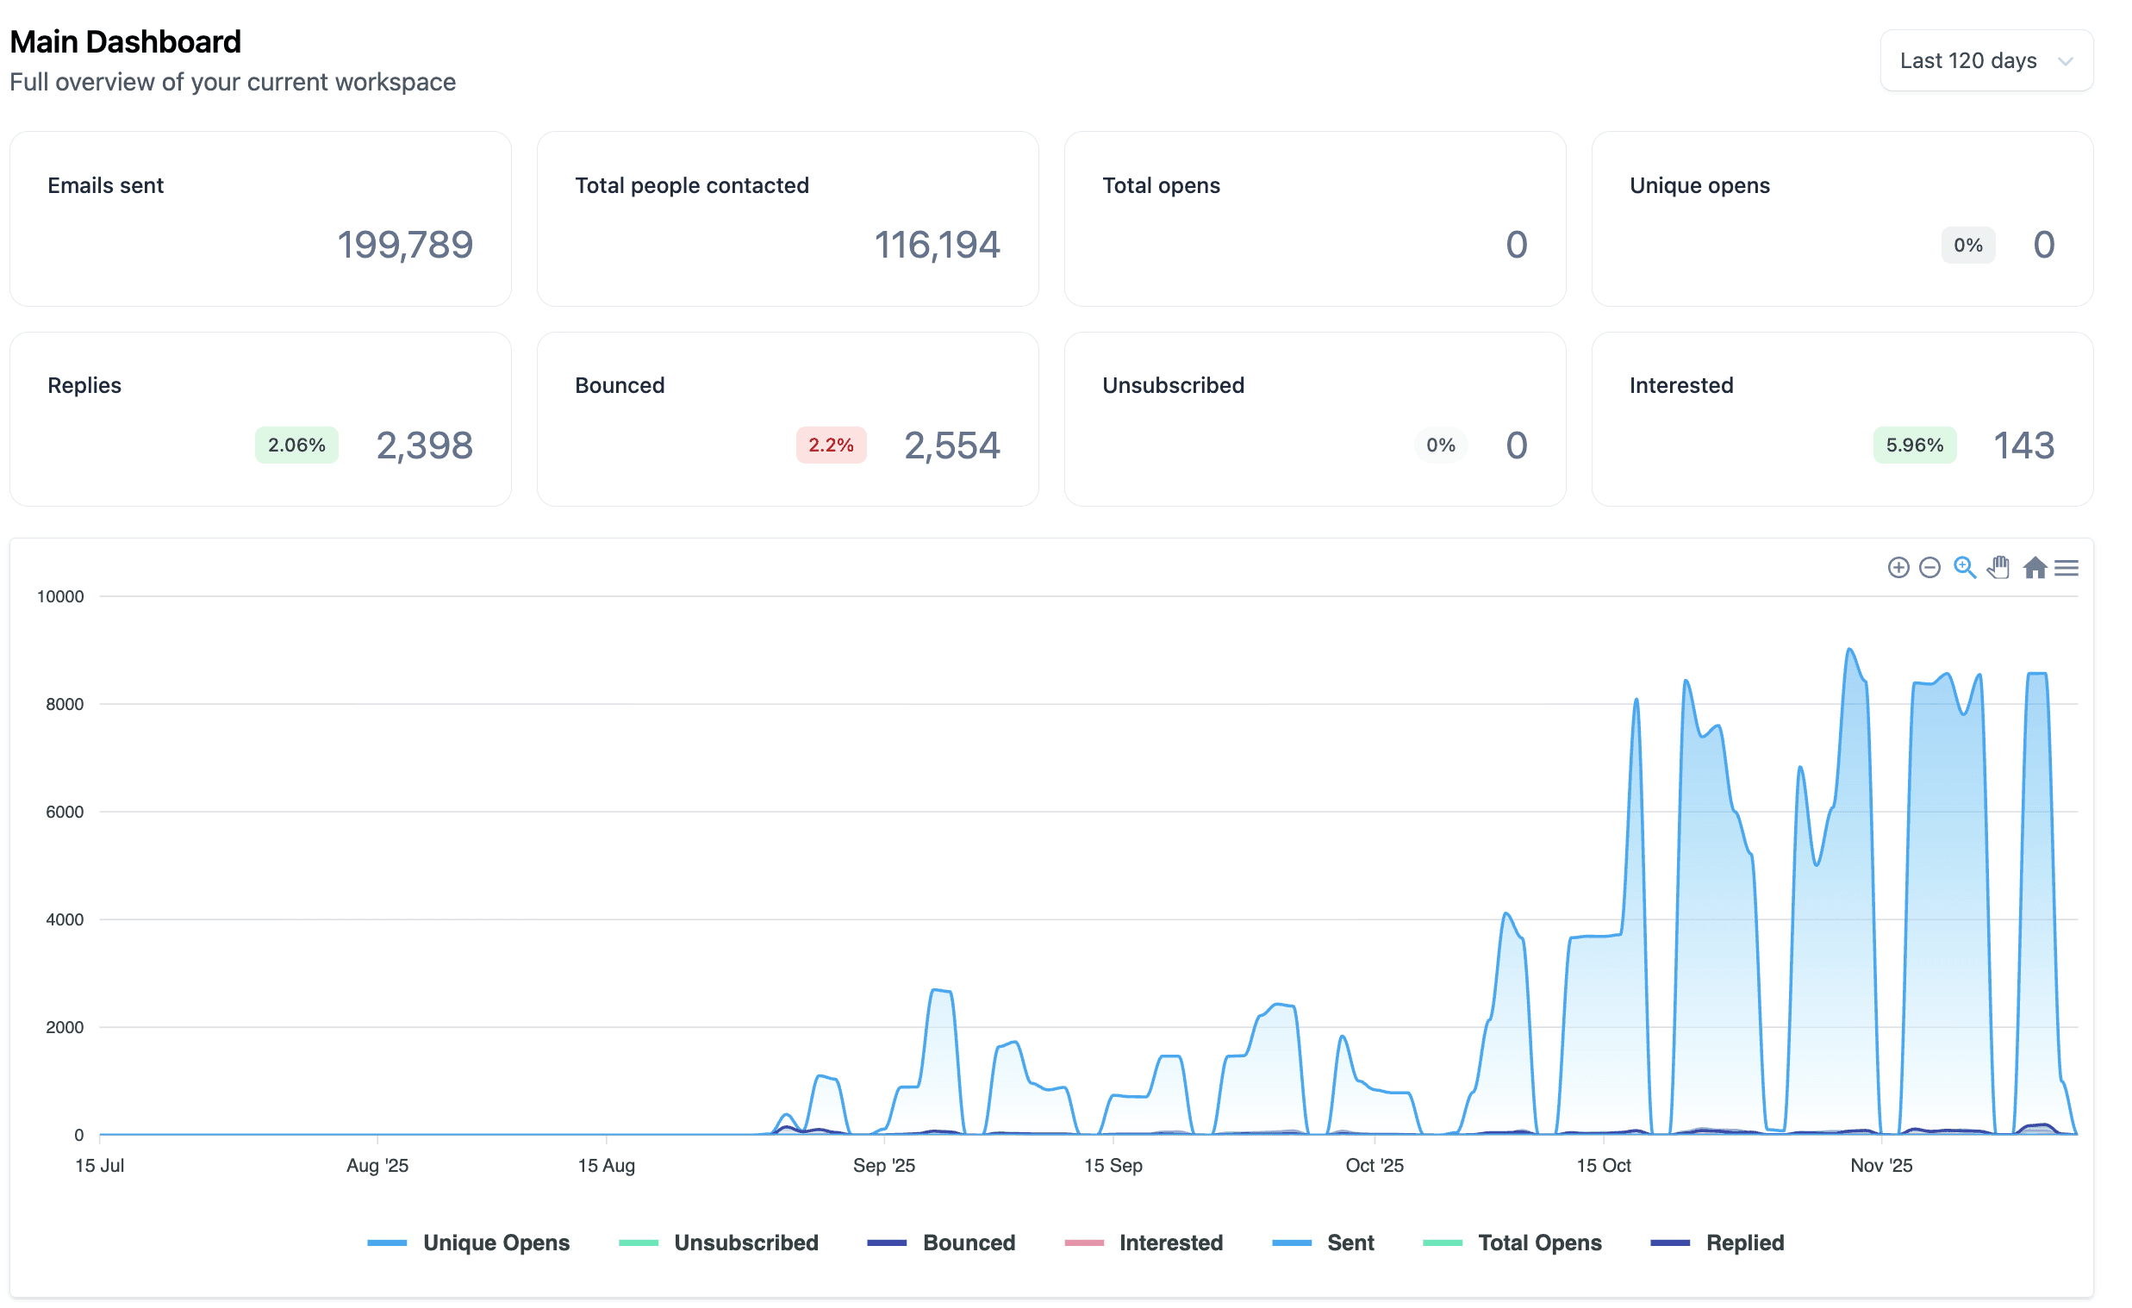Toggle the Unique Opens series in legend

click(468, 1243)
